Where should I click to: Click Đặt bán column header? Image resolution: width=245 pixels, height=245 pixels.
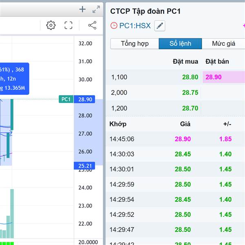tap(217, 61)
